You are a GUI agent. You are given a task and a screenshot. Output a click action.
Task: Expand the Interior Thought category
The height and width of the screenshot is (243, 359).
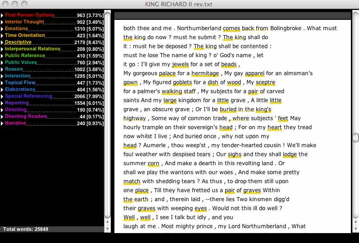click(x=2, y=22)
